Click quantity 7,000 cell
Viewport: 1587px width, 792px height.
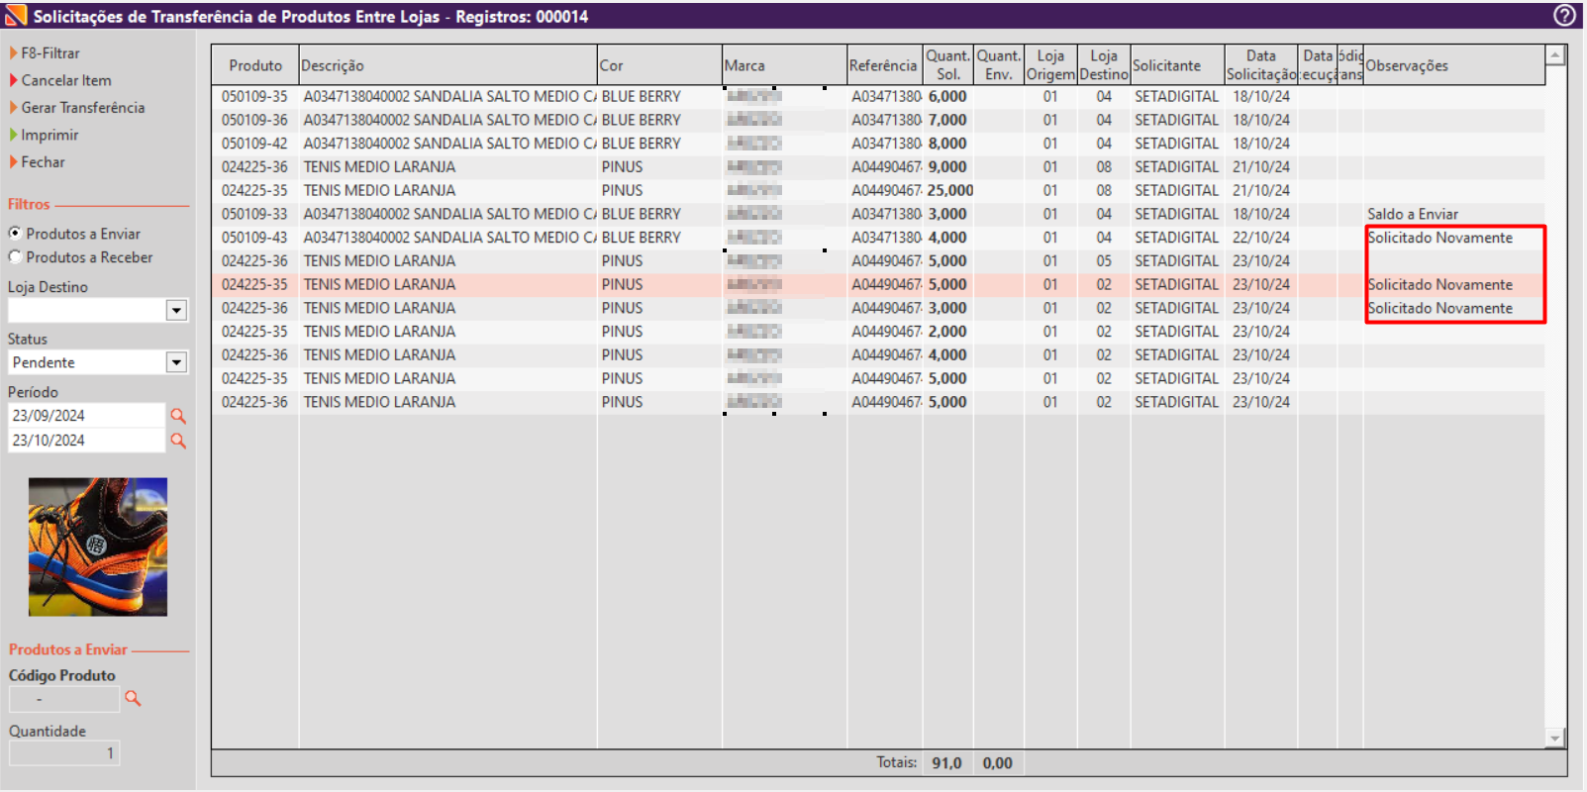pos(947,120)
